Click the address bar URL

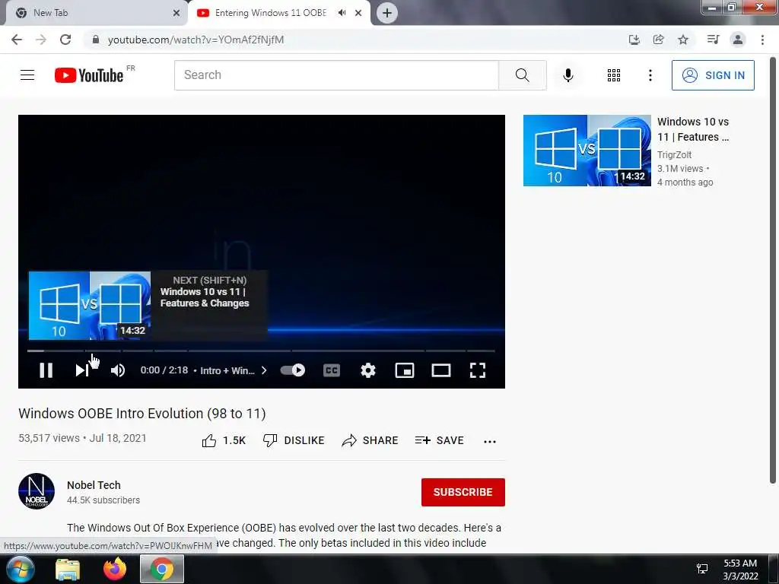[196, 40]
